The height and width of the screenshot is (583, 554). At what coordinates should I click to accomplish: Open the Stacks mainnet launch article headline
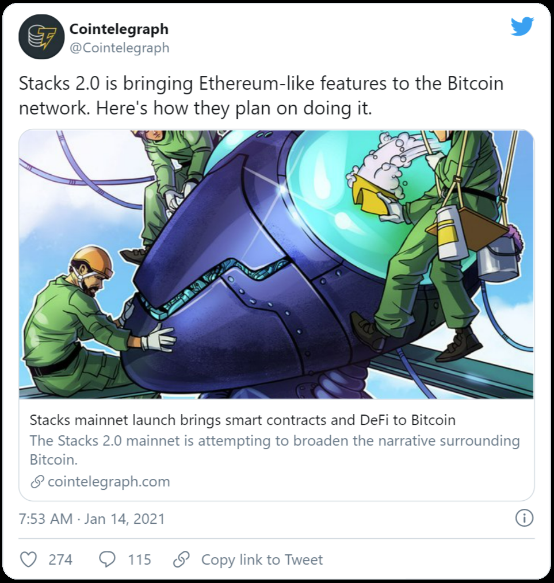click(243, 420)
